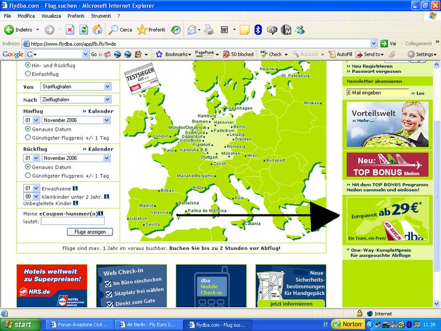
Task: Open the Messenger people icon
Action: [300, 30]
